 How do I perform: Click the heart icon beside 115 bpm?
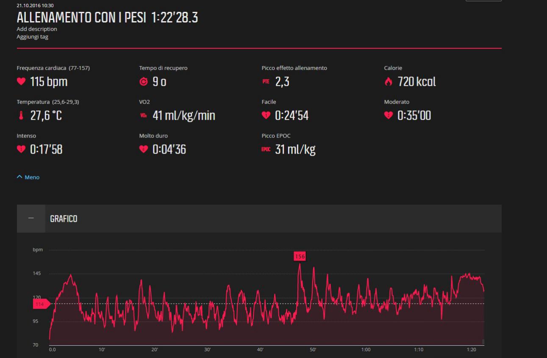[x=21, y=82]
